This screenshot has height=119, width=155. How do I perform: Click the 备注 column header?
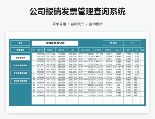coord(143,50)
